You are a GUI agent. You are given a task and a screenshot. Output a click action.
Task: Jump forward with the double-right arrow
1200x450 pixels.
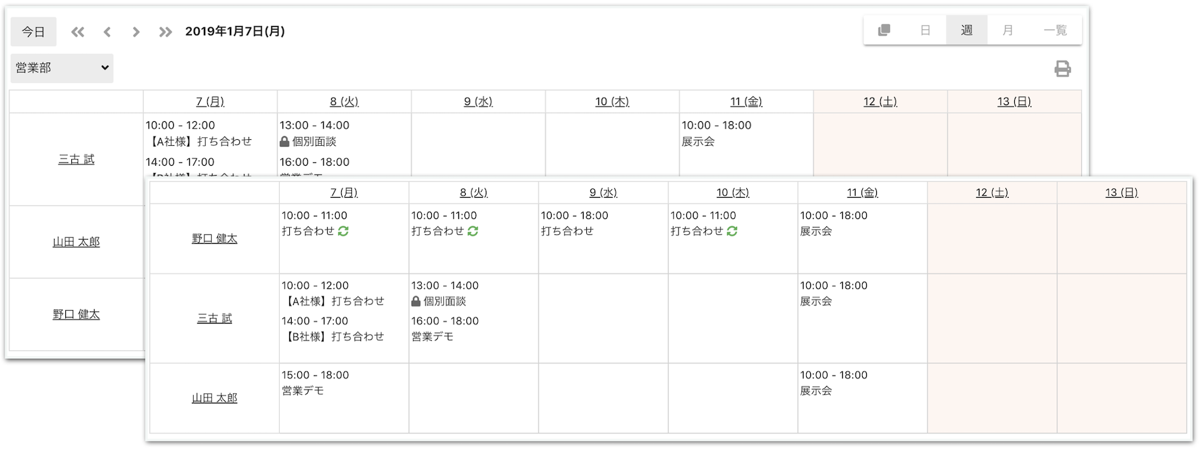pyautogui.click(x=165, y=32)
